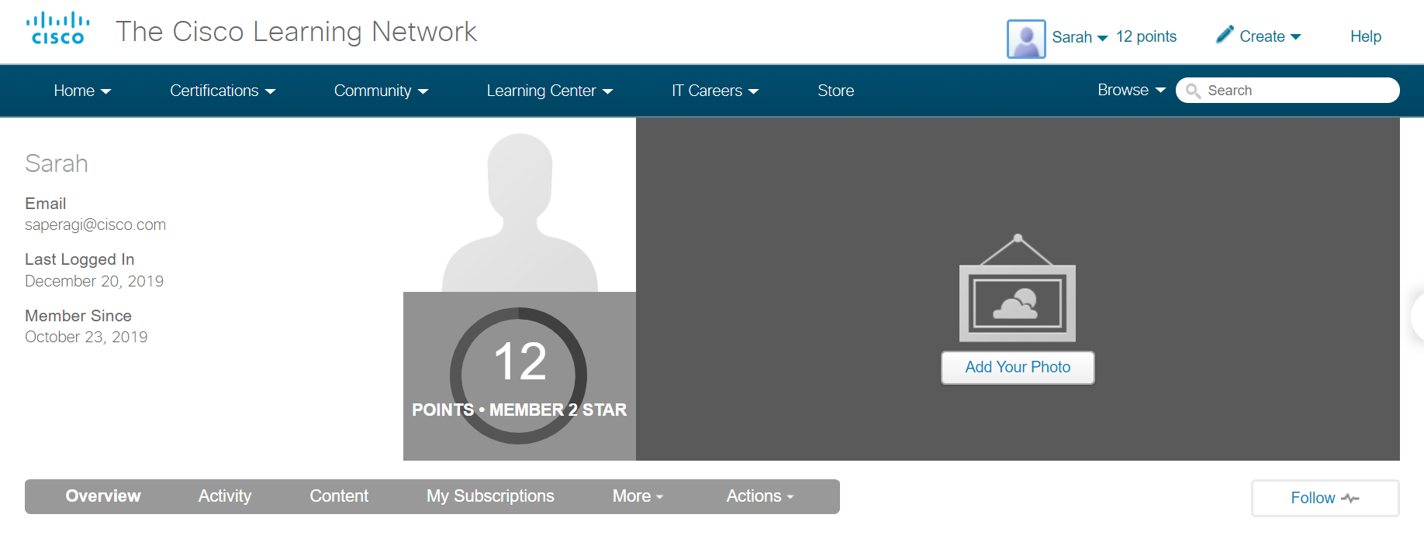Expand the Home menu
The image size is (1424, 535).
(82, 91)
